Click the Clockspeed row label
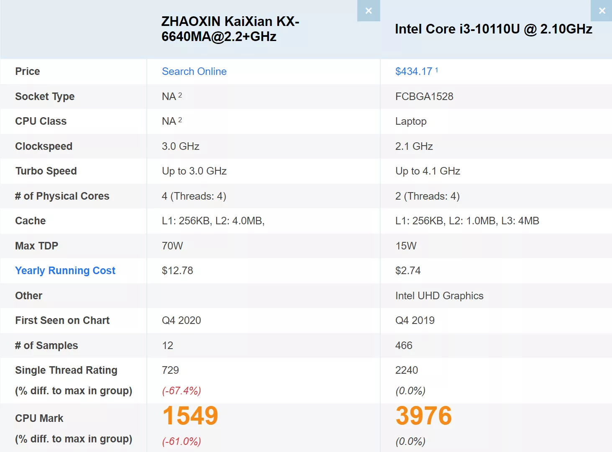Screen dimensions: 612x452 point(44,146)
